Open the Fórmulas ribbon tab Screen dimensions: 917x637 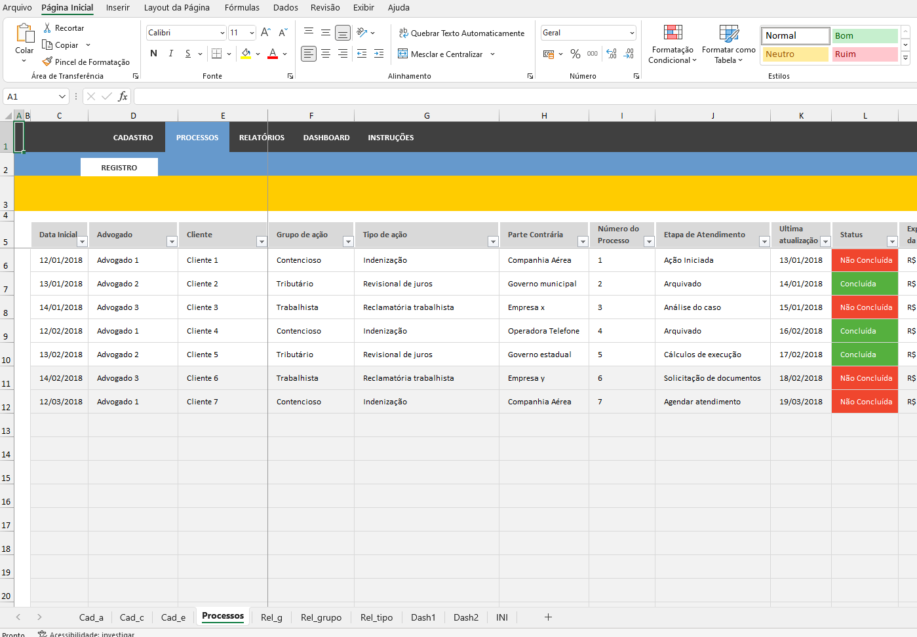(242, 8)
